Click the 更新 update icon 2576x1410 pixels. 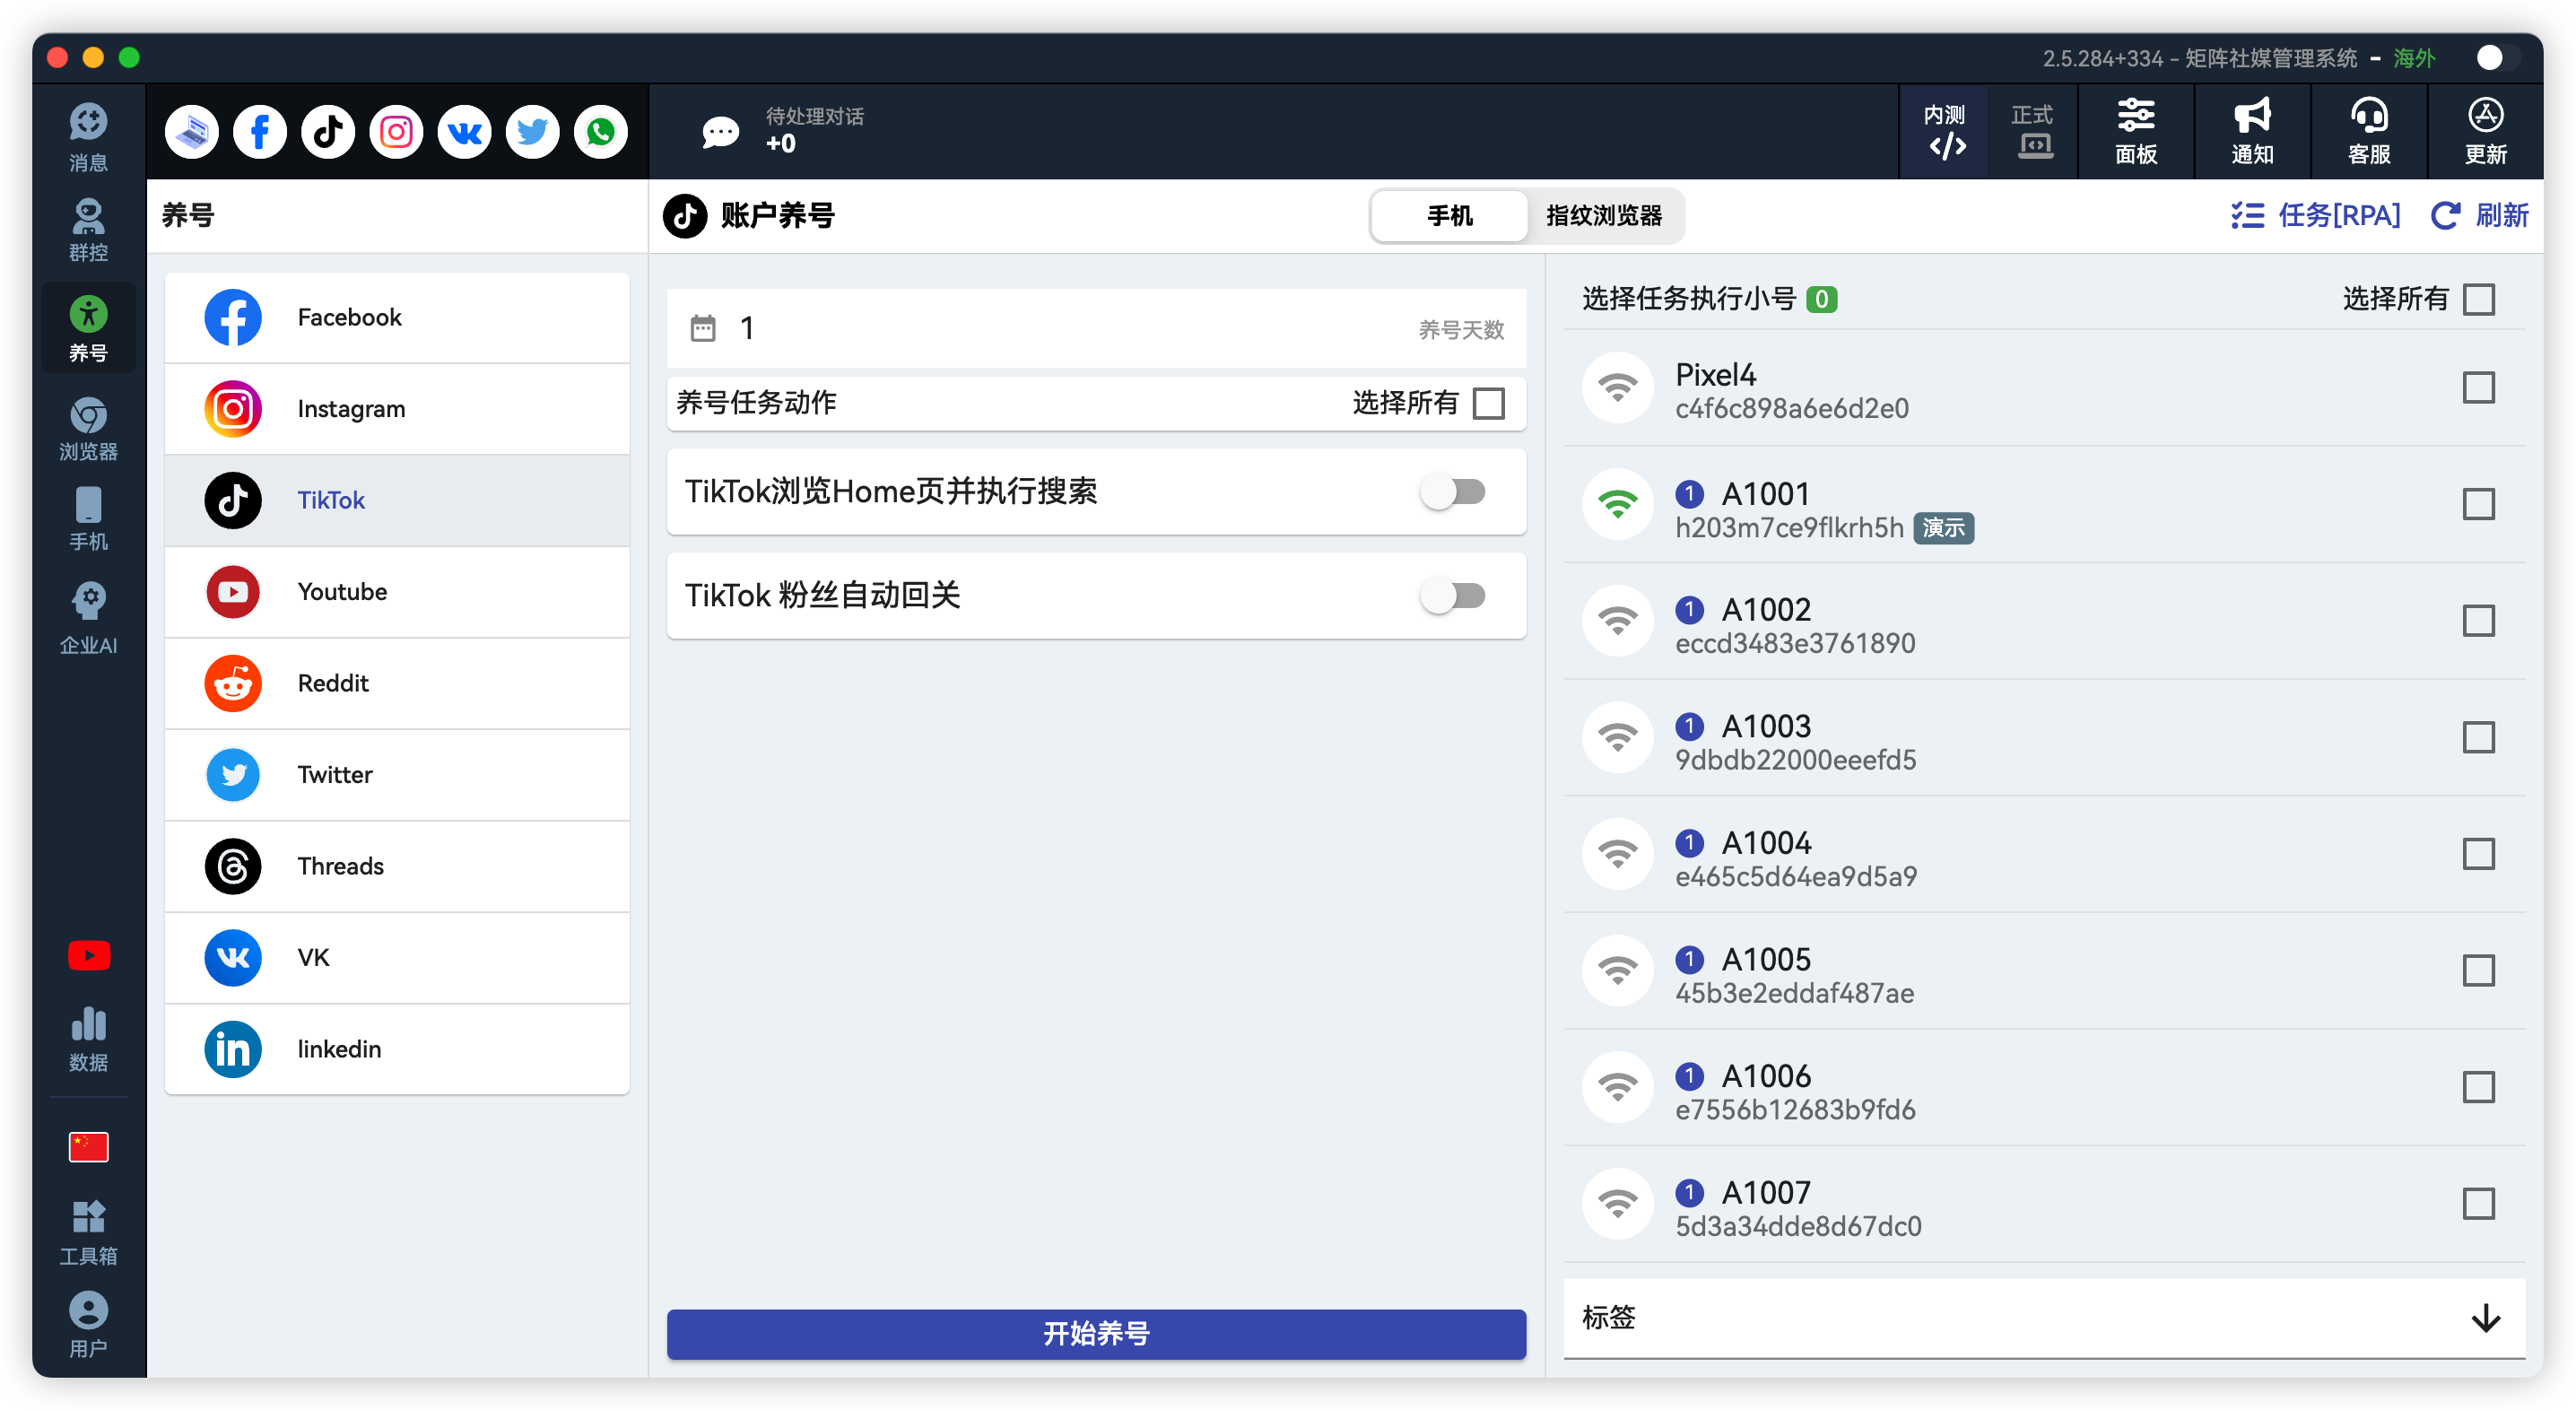click(2486, 131)
